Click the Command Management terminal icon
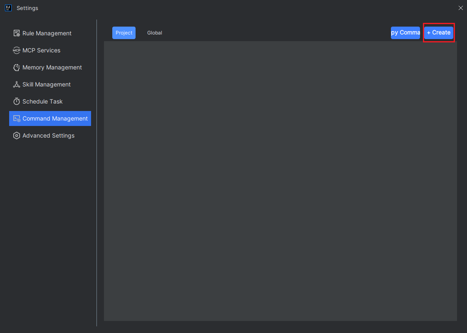 pos(17,118)
